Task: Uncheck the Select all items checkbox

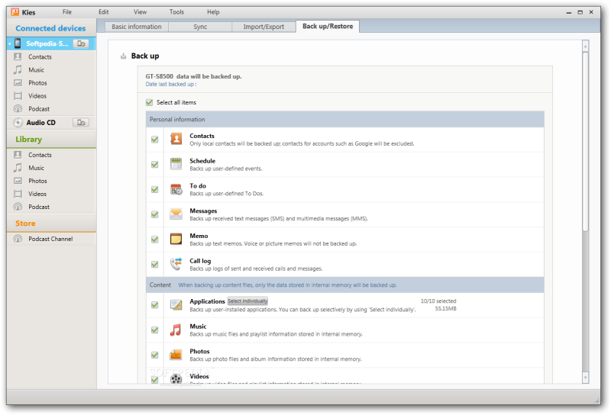Action: coord(150,102)
